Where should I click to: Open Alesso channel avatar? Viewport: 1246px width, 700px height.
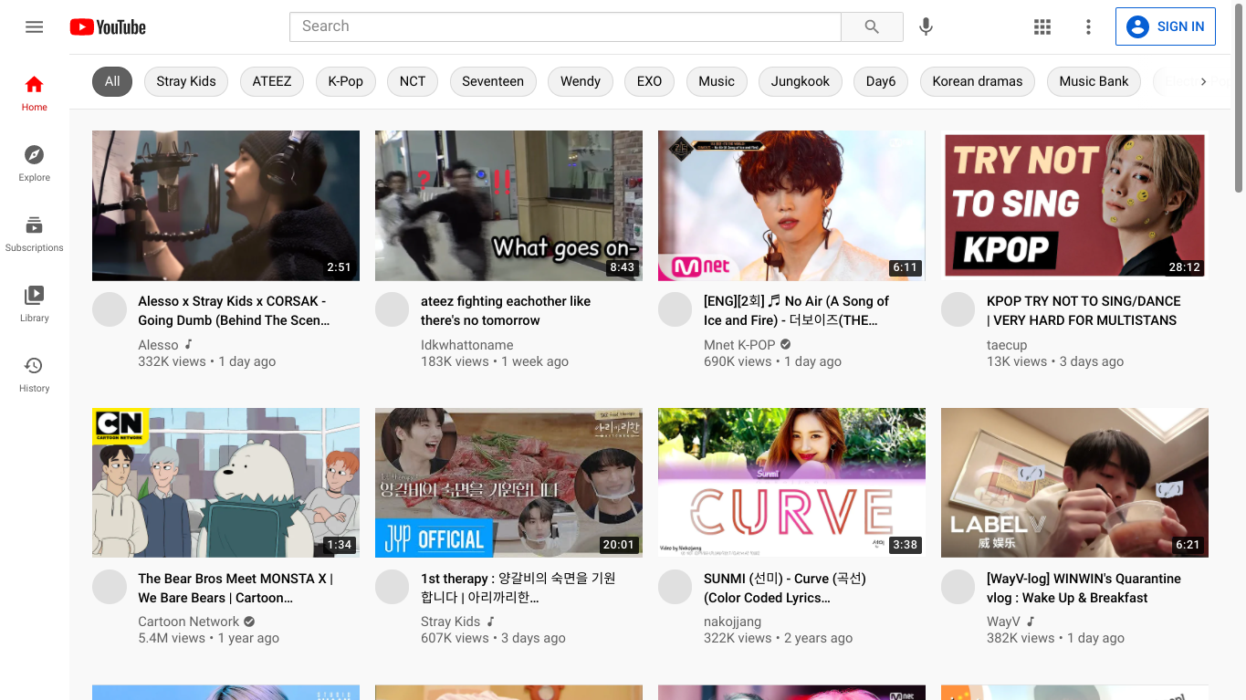coord(110,309)
